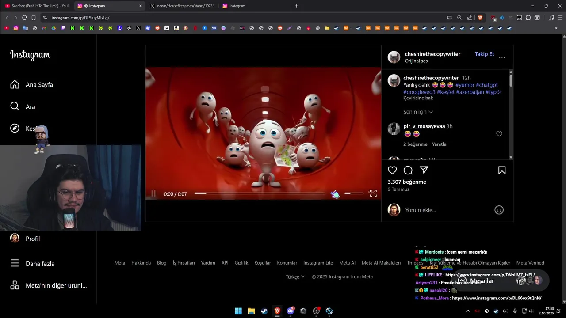566x318 pixels.
Task: Open Profil in the sidebar
Action: pos(26,238)
